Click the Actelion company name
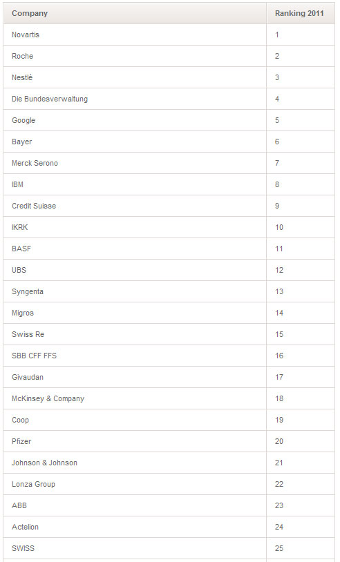 pos(25,527)
